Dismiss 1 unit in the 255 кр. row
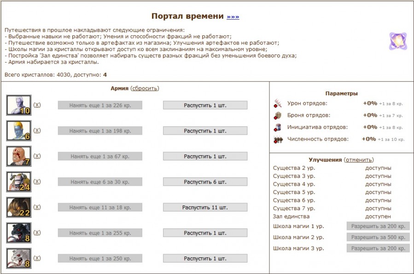The height and width of the screenshot is (274, 414). click(x=205, y=233)
